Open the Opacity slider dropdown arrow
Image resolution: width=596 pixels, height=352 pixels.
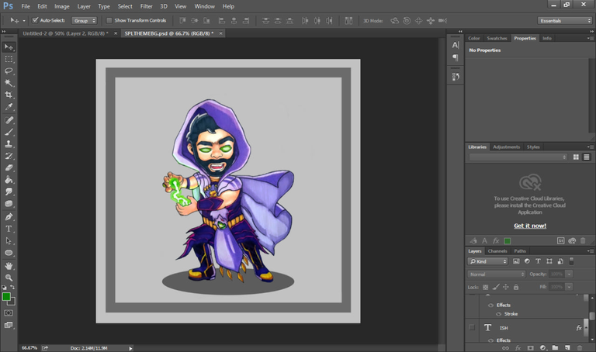coord(569,274)
